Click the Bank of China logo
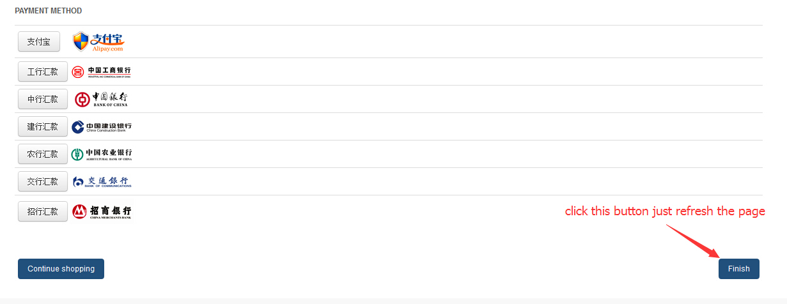This screenshot has height=304, width=787. pyautogui.click(x=101, y=100)
